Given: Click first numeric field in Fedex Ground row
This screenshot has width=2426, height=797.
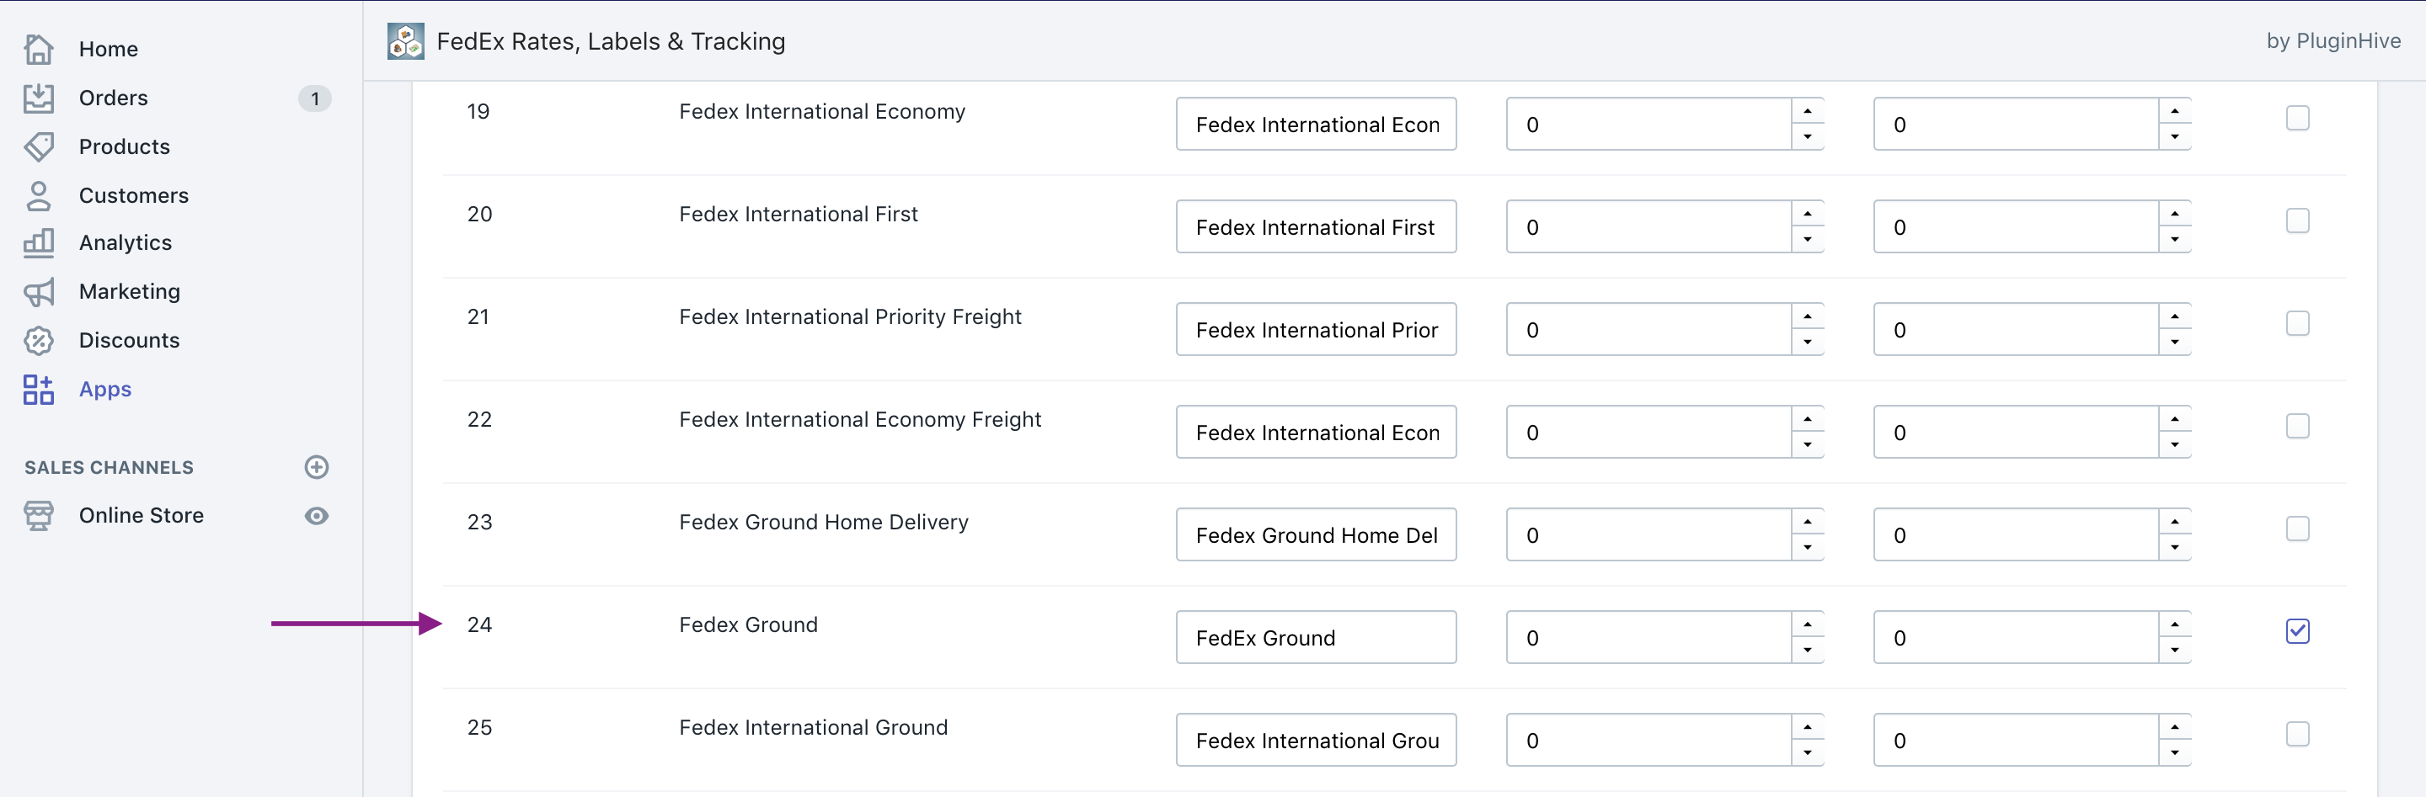Looking at the screenshot, I should [x=1649, y=637].
